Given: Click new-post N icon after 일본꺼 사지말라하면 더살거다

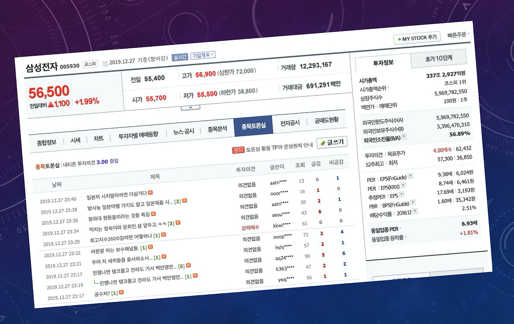Looking at the screenshot, I should (x=151, y=193).
